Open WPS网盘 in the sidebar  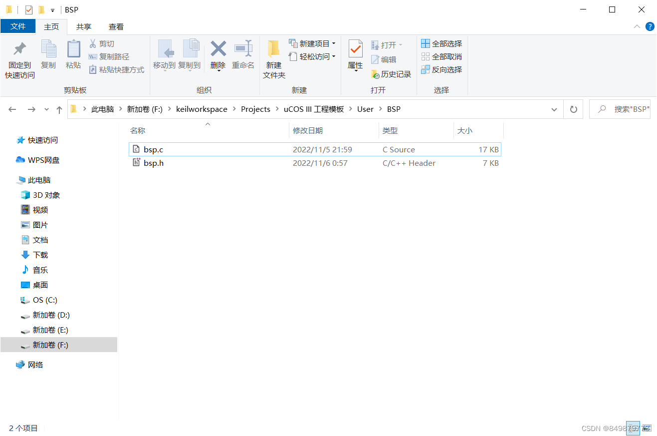point(38,160)
